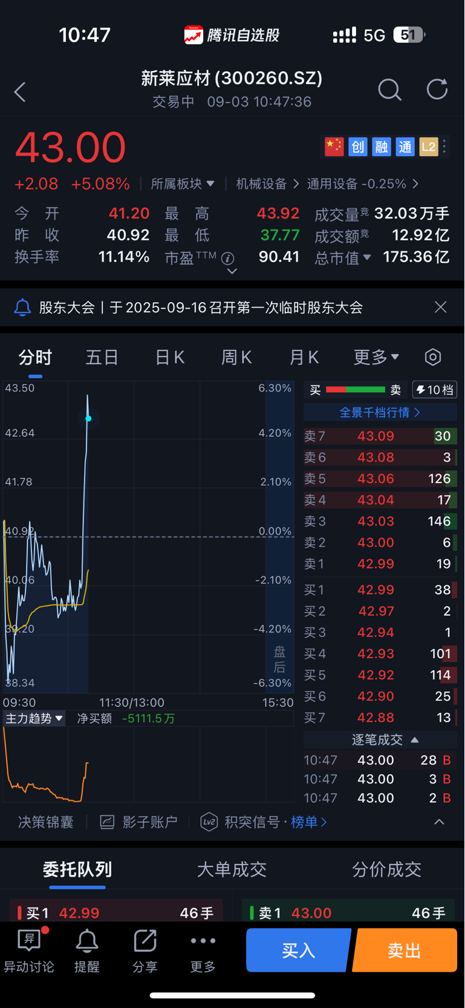Image resolution: width=465 pixels, height=1008 pixels.
Task: Open stock search magnifier icon
Action: tap(389, 90)
